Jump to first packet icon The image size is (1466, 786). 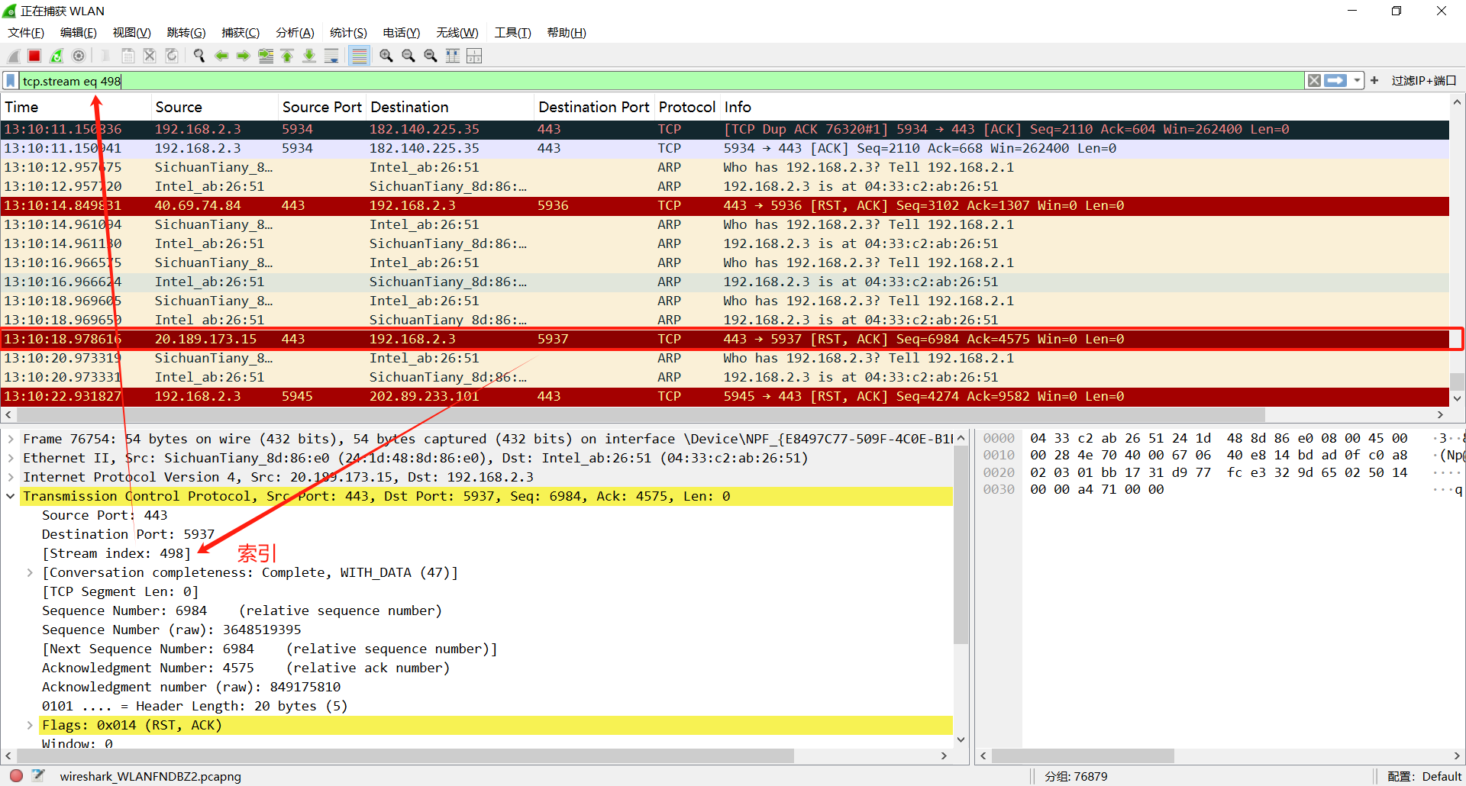tap(287, 56)
